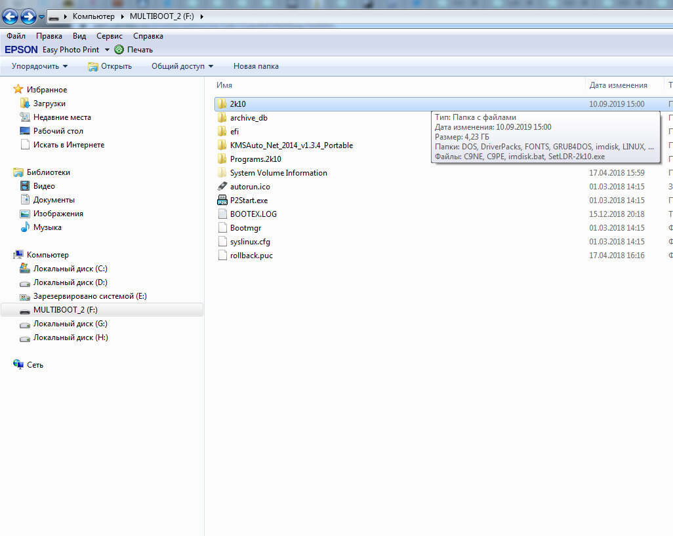Select the 2k10 folder

238,104
